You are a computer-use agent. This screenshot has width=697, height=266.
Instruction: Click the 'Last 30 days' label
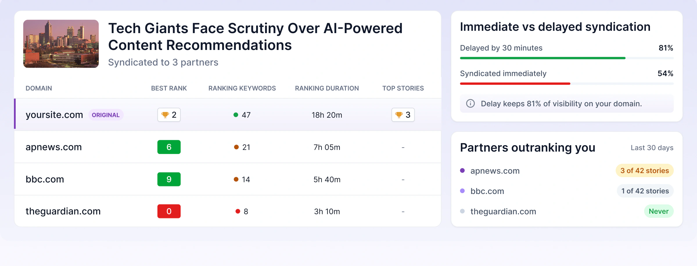tap(652, 148)
